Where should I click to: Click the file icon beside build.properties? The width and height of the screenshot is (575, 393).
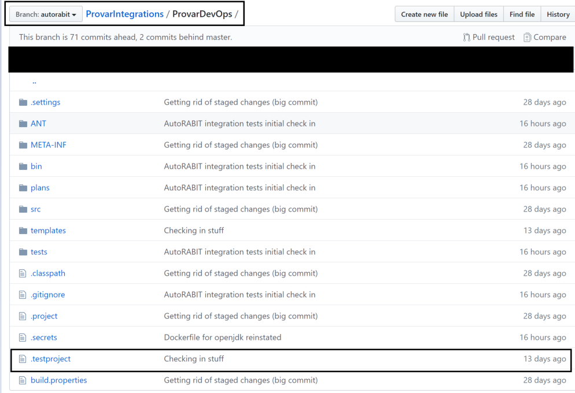[x=23, y=380]
